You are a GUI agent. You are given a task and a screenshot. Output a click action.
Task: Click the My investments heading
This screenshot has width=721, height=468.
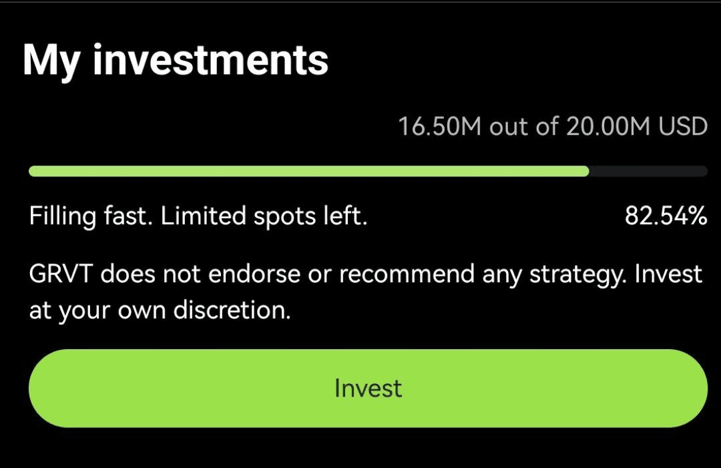[x=176, y=60]
